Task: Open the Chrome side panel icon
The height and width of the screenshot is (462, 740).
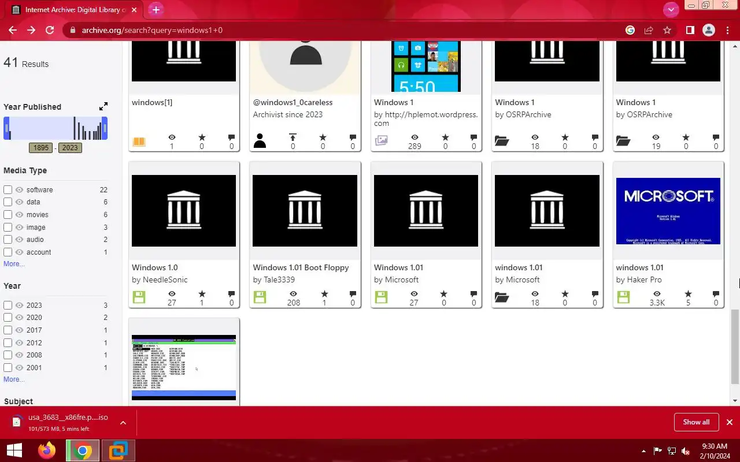Action: coord(690,30)
